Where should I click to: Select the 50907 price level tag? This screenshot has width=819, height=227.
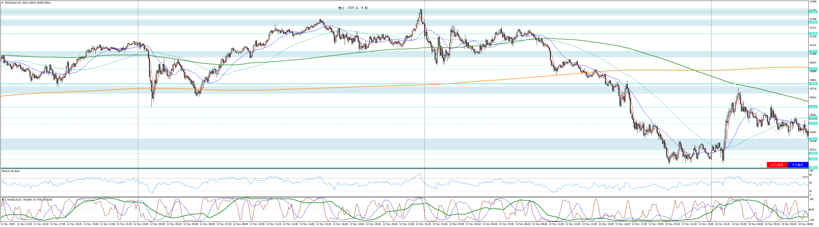[x=813, y=69]
